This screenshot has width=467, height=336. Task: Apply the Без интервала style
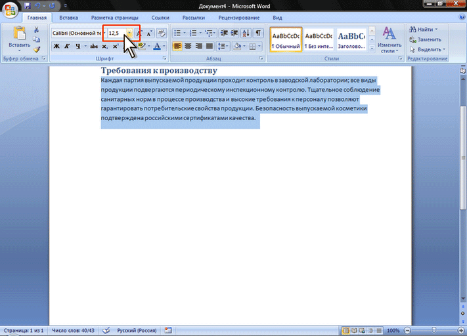point(319,39)
